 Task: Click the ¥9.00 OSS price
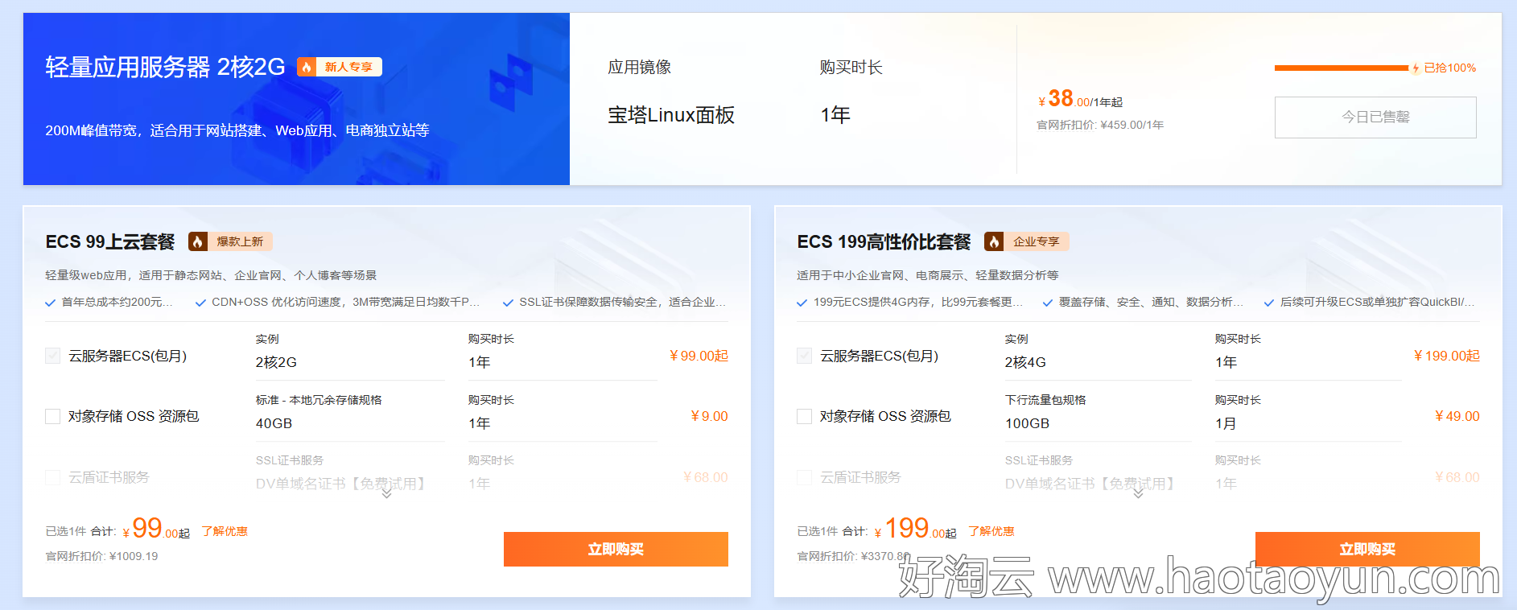click(x=709, y=416)
